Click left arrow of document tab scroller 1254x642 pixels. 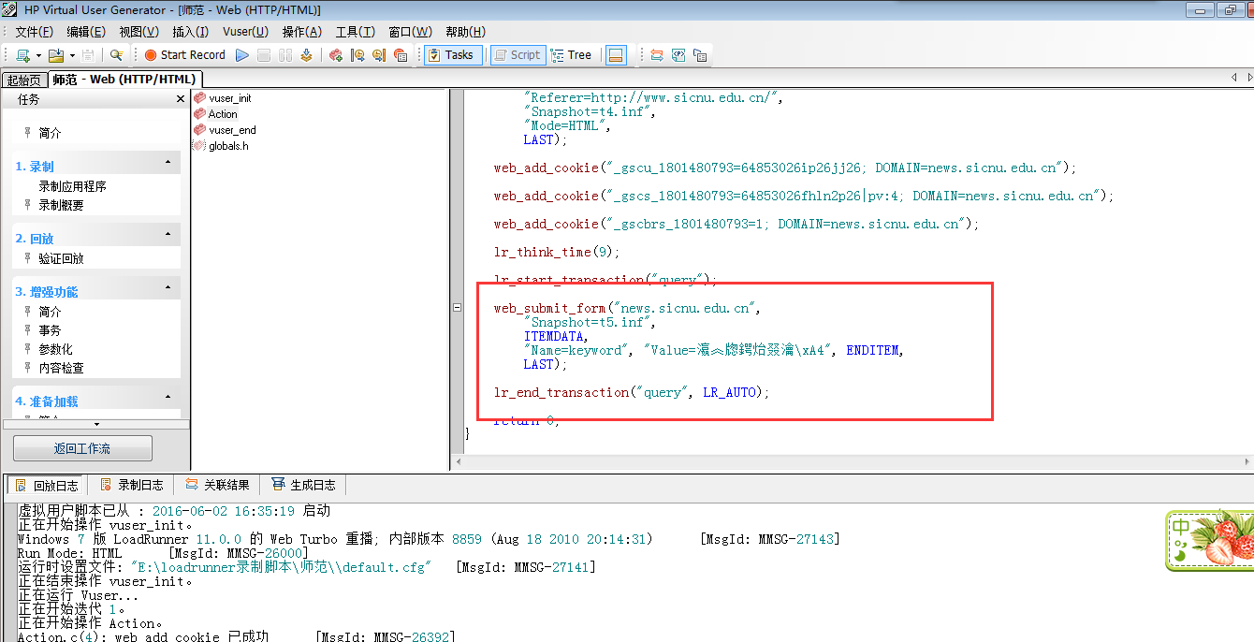pyautogui.click(x=1235, y=77)
